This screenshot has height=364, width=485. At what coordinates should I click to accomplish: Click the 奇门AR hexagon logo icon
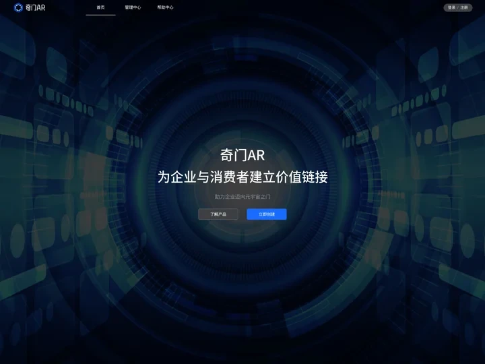click(x=18, y=7)
